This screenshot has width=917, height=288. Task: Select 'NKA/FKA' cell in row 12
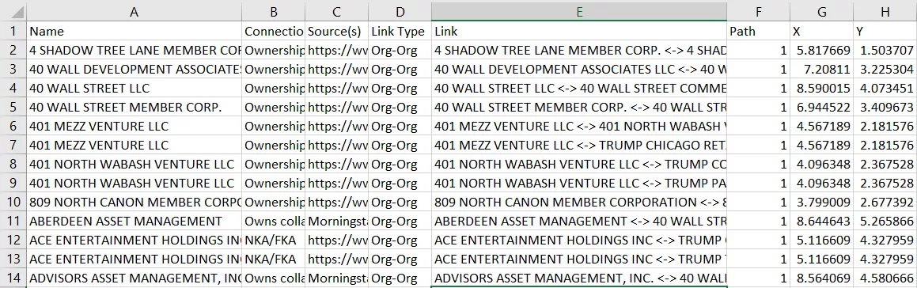click(274, 240)
